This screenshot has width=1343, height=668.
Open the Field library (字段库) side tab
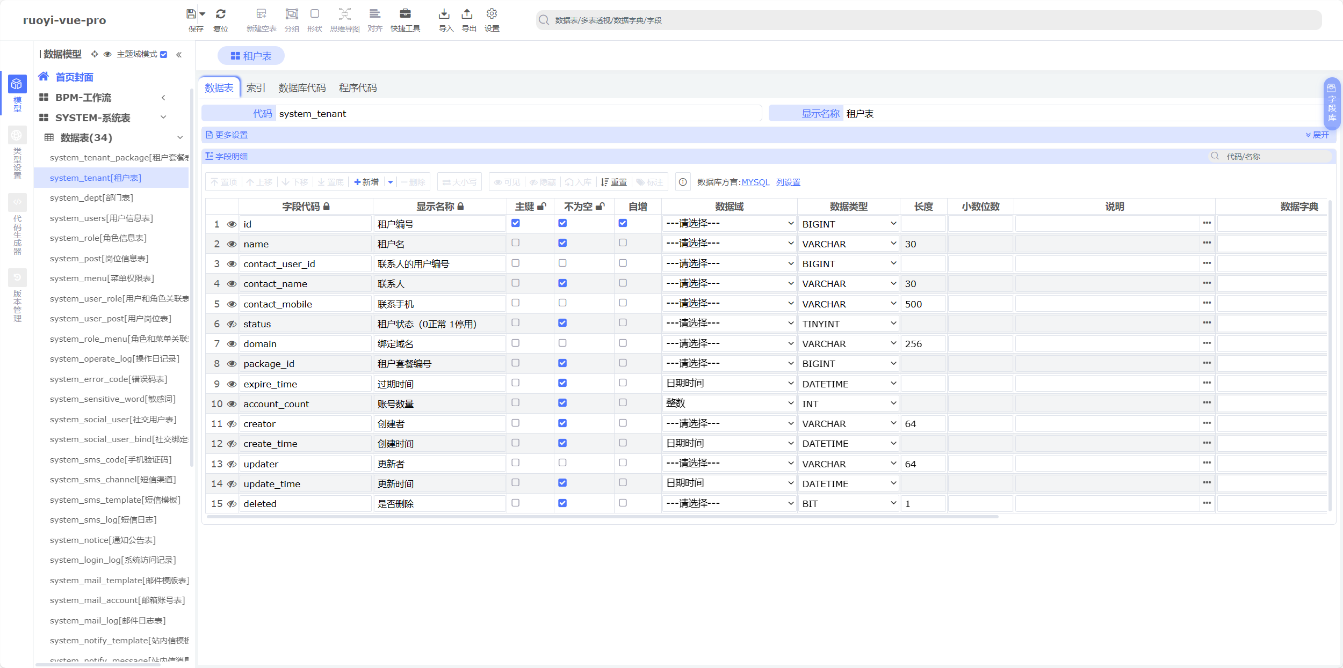click(x=1332, y=103)
